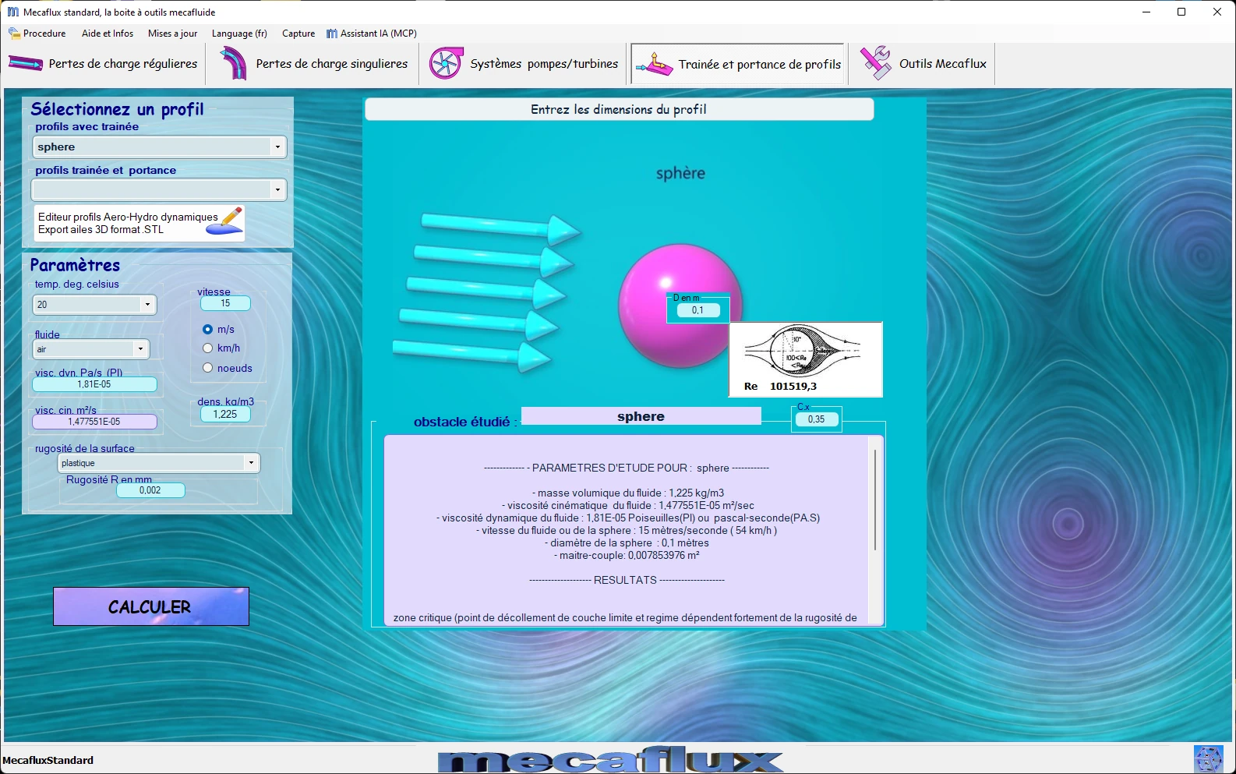The width and height of the screenshot is (1236, 774).
Task: Click the Pertes de charge régulieres label
Action: click(123, 64)
